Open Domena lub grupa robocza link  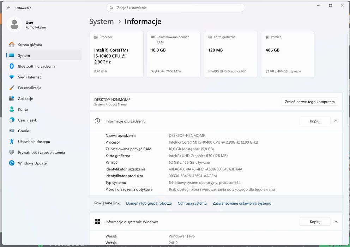149,203
